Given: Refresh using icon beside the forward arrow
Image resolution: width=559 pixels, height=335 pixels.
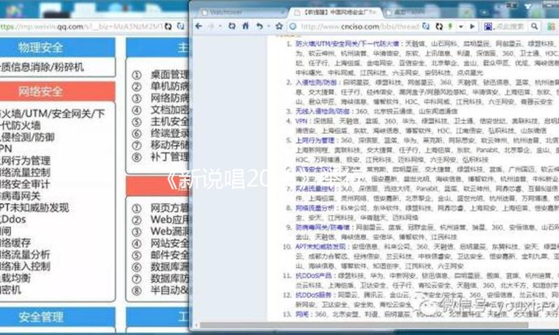Looking at the screenshot, I should tap(232, 27).
